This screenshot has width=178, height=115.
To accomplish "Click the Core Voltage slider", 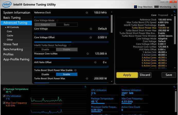I will pyautogui.click(x=71, y=33).
